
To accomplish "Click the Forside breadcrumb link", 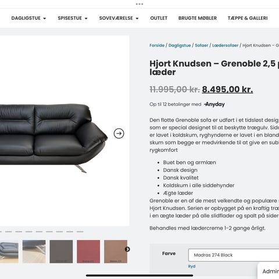I will click(x=157, y=45).
